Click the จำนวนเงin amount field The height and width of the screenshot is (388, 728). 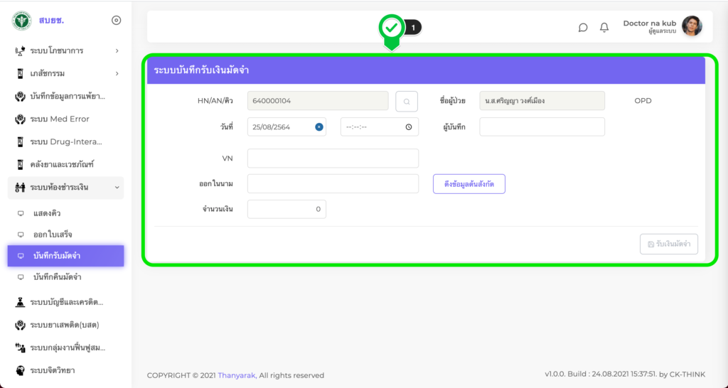(x=287, y=210)
